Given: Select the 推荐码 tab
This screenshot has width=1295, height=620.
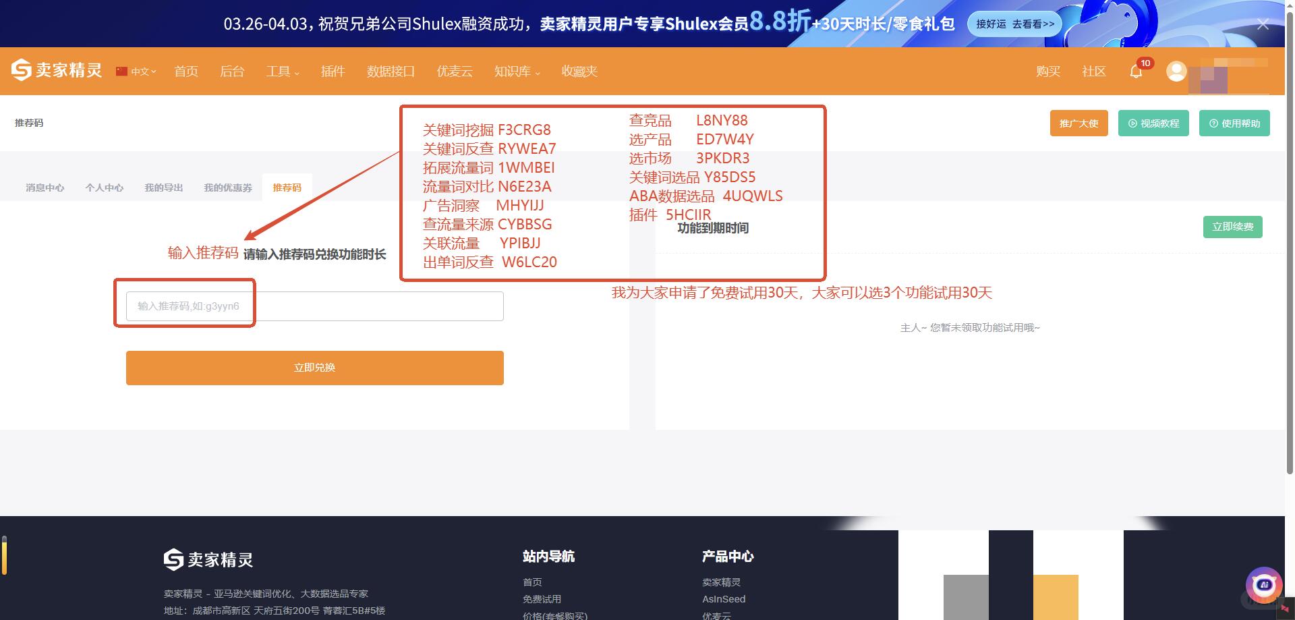Looking at the screenshot, I should [x=287, y=188].
